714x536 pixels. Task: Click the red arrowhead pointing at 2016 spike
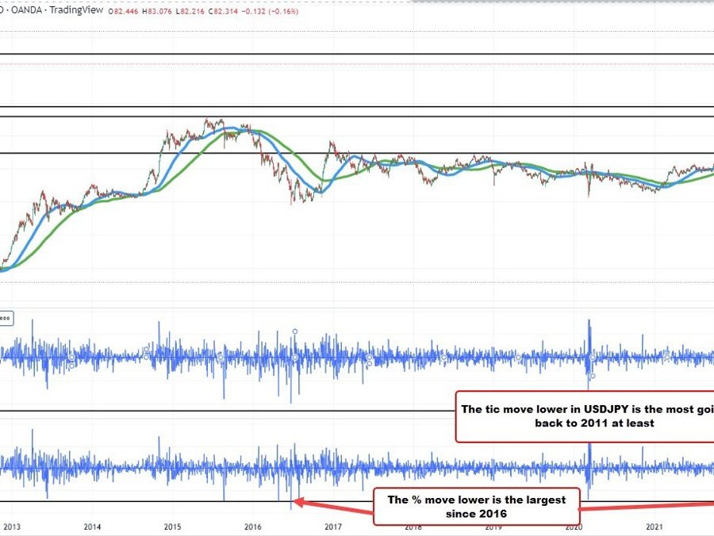coord(298,501)
